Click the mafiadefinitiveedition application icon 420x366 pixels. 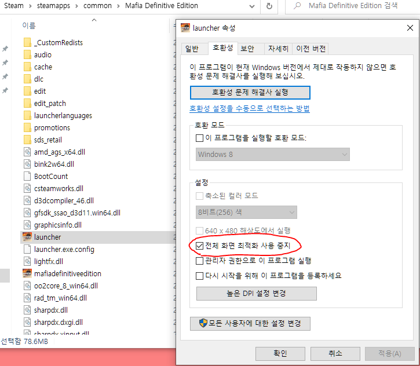27,273
